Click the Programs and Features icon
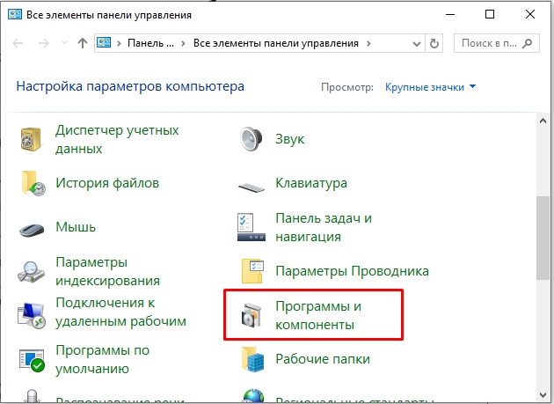This screenshot has width=554, height=404. pyautogui.click(x=251, y=315)
